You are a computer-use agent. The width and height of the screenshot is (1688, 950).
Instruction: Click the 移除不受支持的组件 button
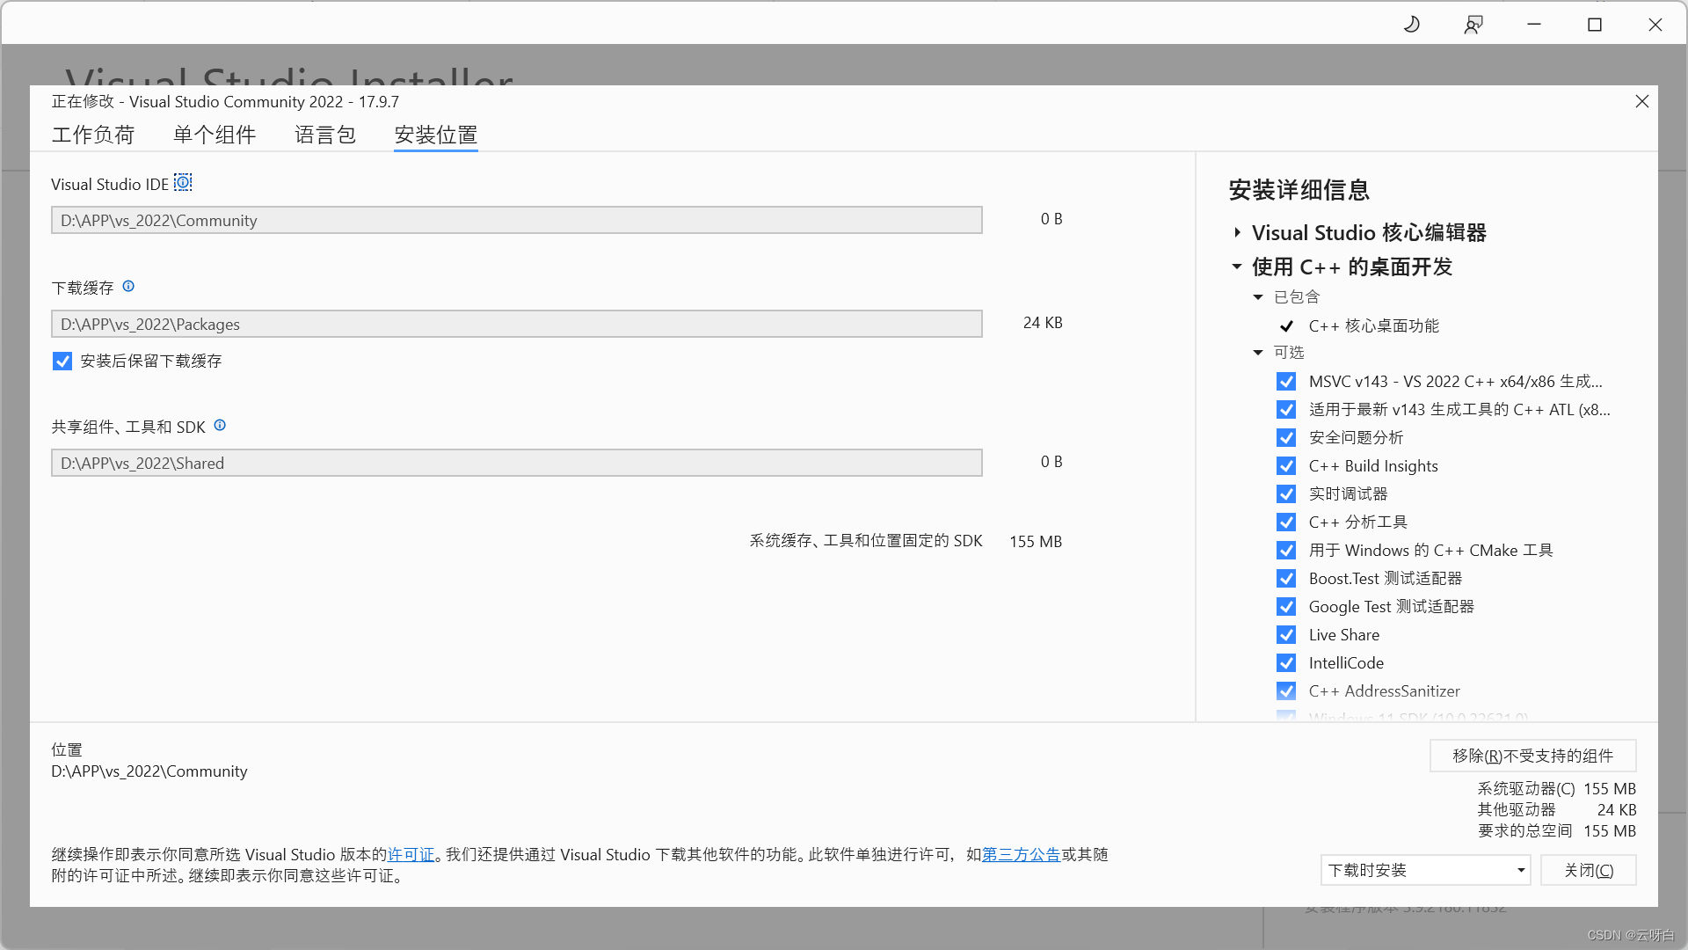1532,756
